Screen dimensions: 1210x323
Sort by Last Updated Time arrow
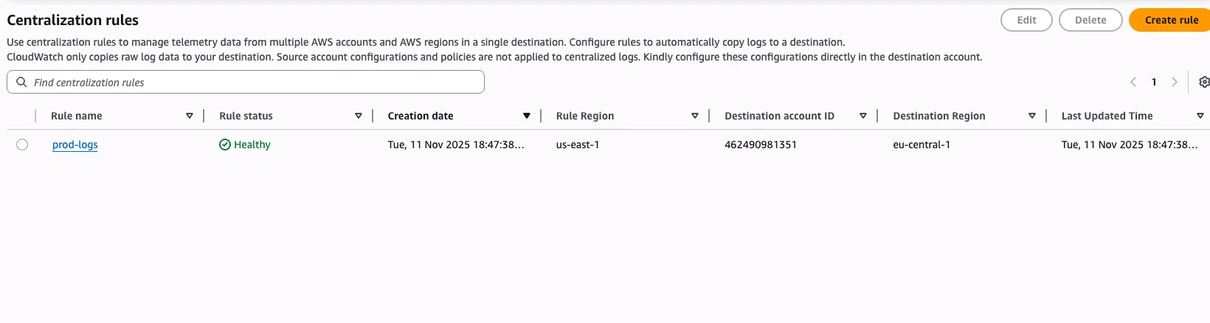click(1200, 116)
